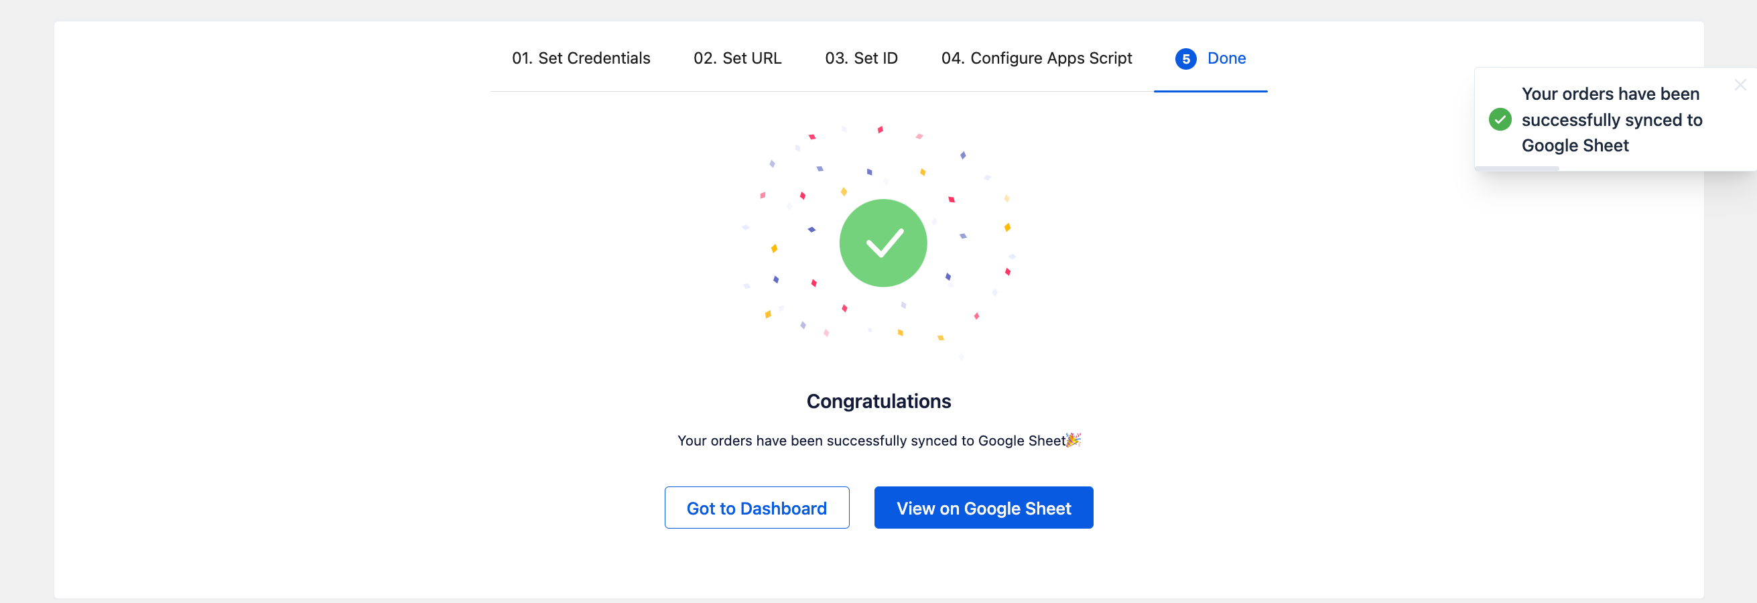The height and width of the screenshot is (603, 1757).
Task: Click the Congratulations heading
Action: coord(878,401)
